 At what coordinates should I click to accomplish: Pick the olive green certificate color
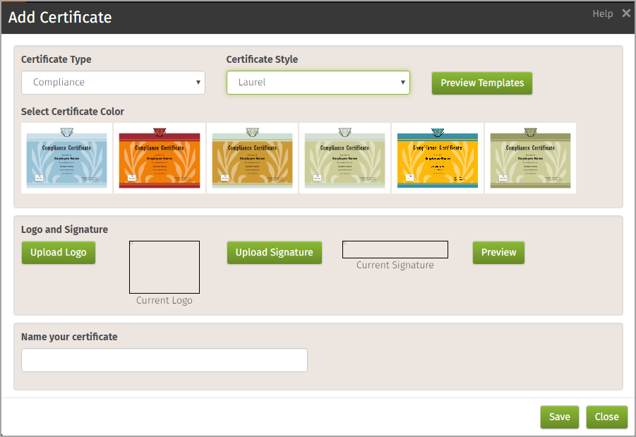tap(530, 158)
